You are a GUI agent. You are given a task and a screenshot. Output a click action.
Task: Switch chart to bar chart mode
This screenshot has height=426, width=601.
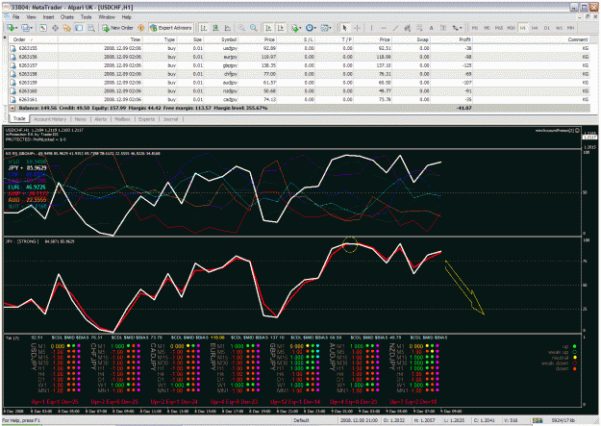click(204, 28)
